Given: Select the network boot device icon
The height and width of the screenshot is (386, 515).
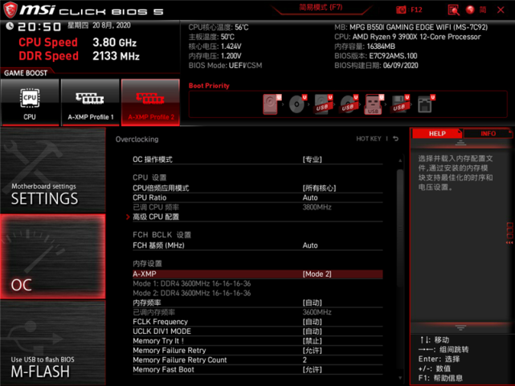Looking at the screenshot, I should coord(426,104).
